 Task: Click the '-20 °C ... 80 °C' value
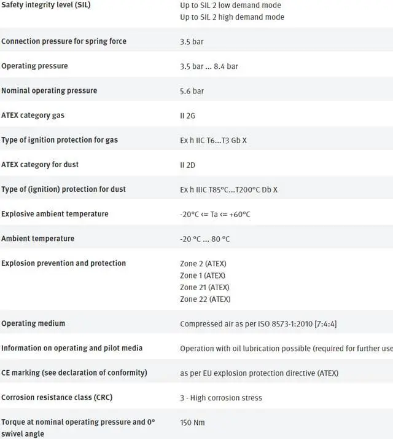[204, 239]
